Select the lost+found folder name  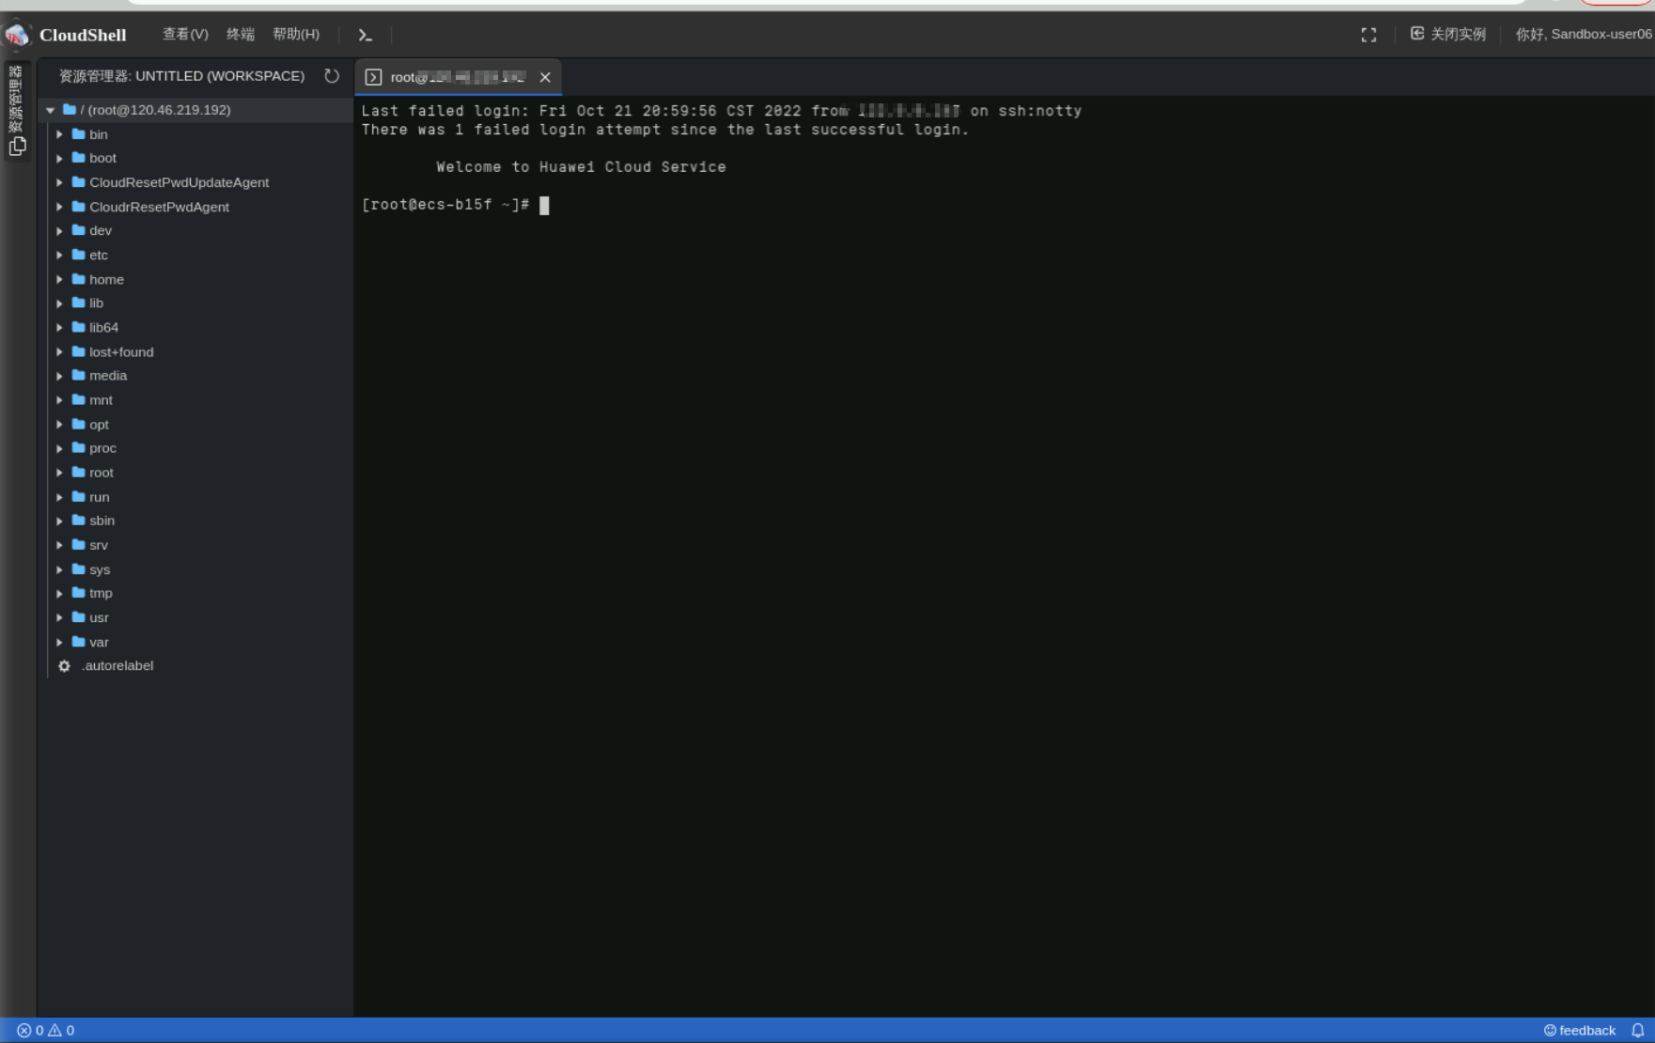121,351
